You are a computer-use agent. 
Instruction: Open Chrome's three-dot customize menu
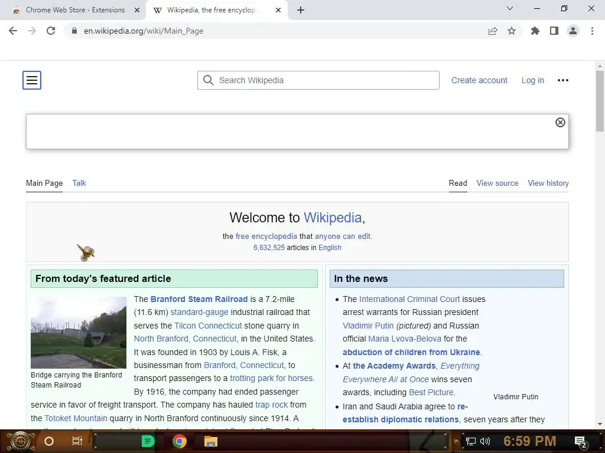592,31
